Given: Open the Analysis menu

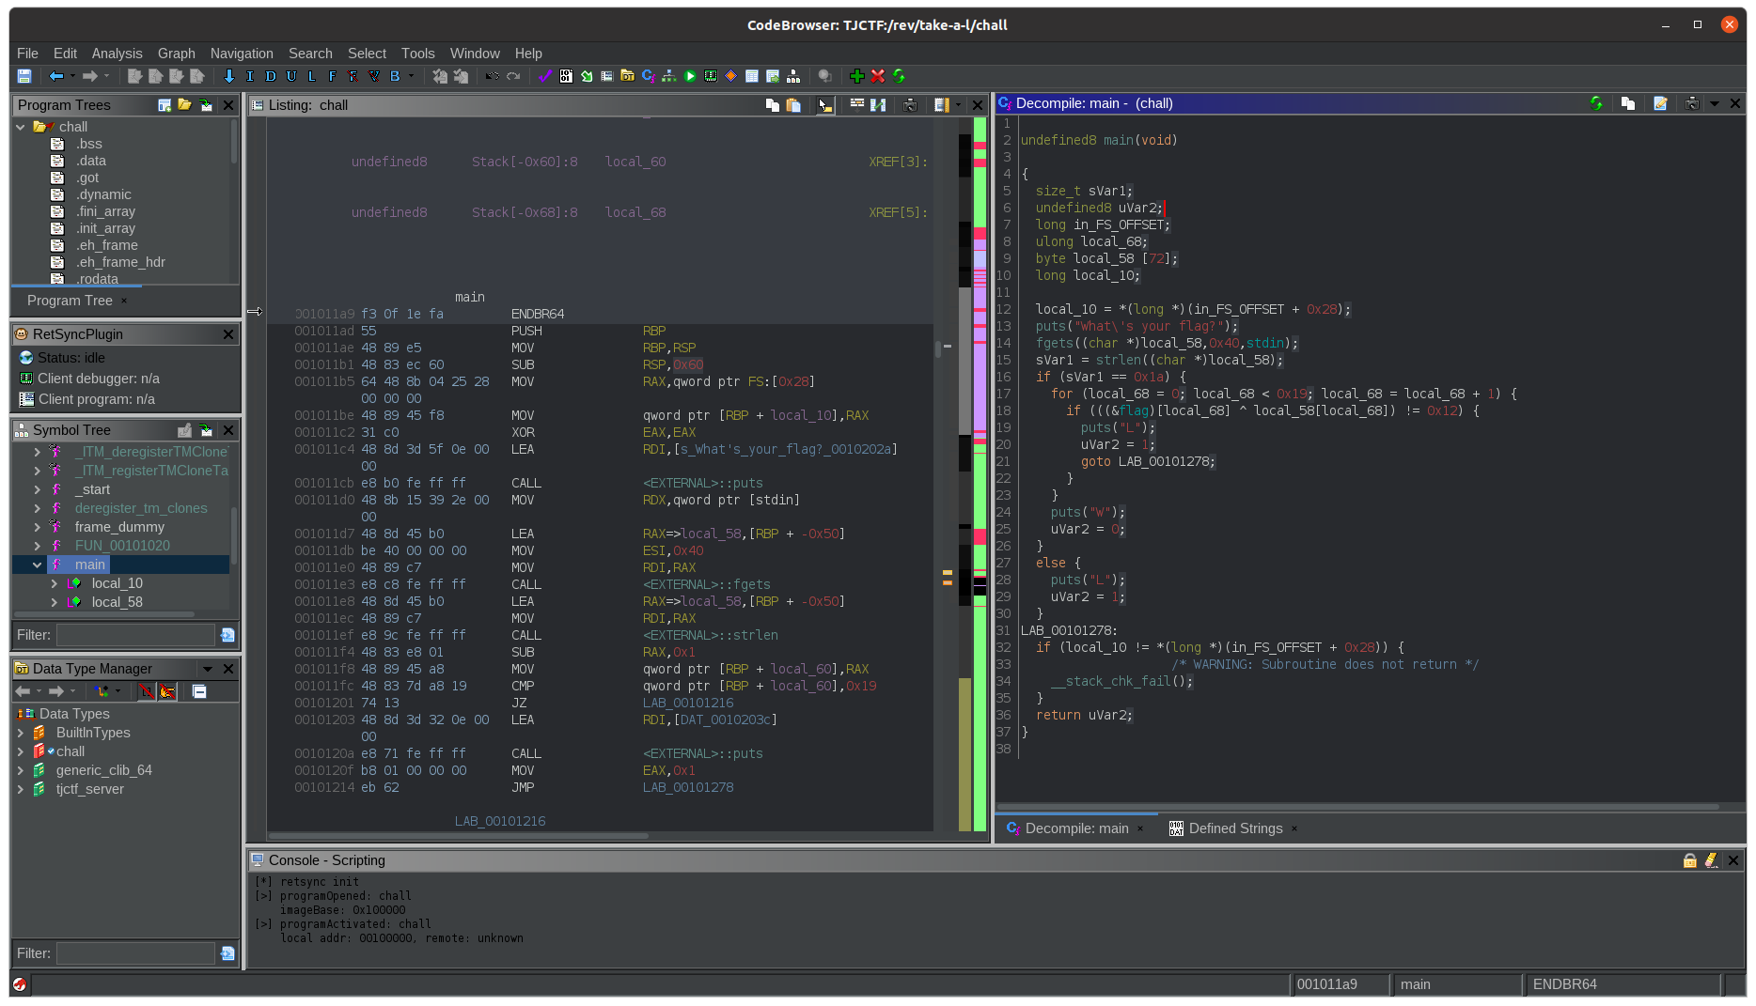Looking at the screenshot, I should 117,54.
